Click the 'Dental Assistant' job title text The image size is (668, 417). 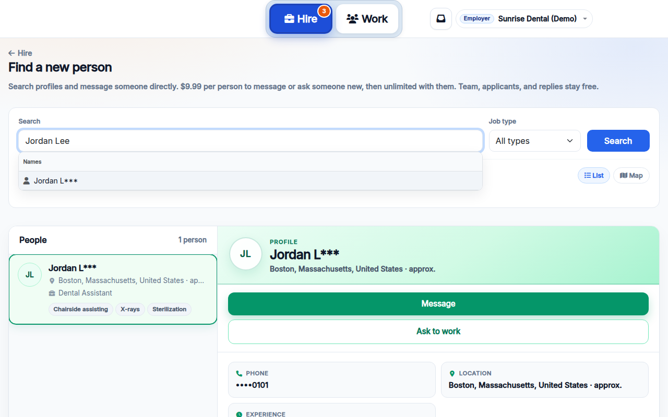(x=85, y=293)
